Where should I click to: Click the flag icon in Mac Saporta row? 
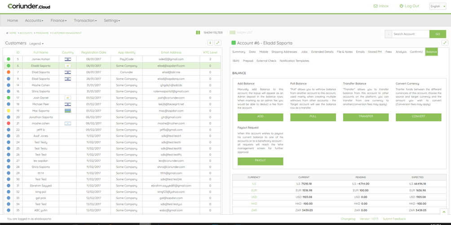(x=68, y=111)
